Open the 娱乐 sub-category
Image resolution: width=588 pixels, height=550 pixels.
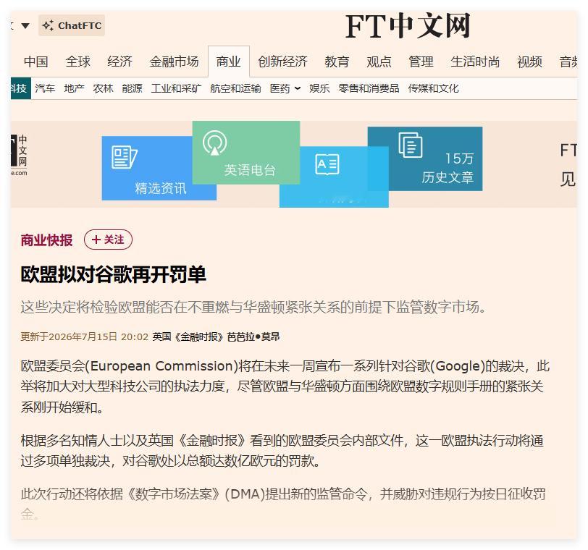pos(319,88)
